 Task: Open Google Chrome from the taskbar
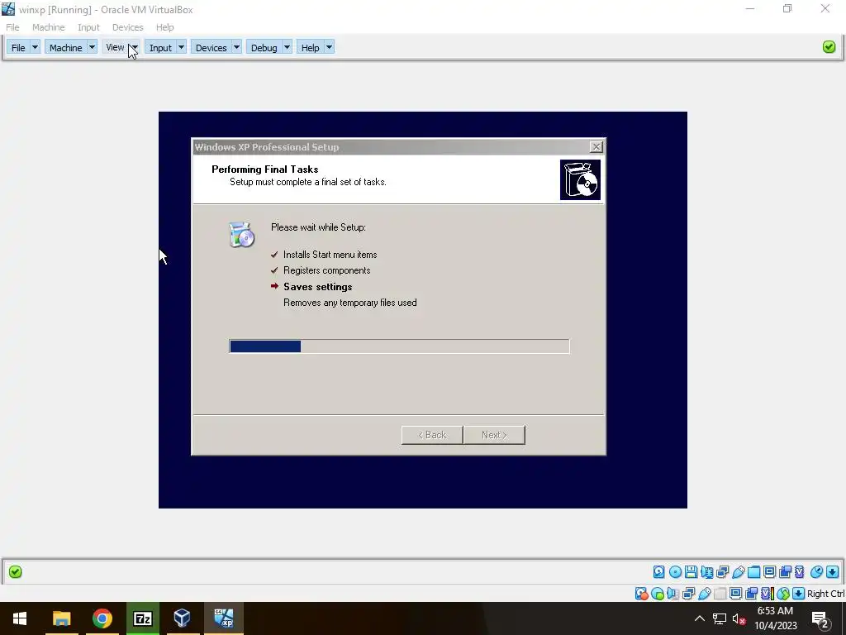102,618
